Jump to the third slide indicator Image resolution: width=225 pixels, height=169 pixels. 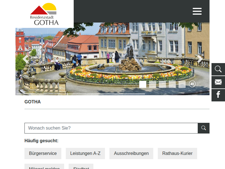162,84
